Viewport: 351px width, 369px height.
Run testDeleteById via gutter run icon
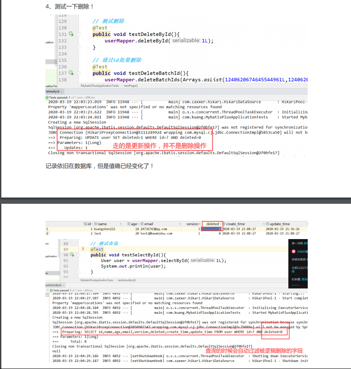point(71,34)
